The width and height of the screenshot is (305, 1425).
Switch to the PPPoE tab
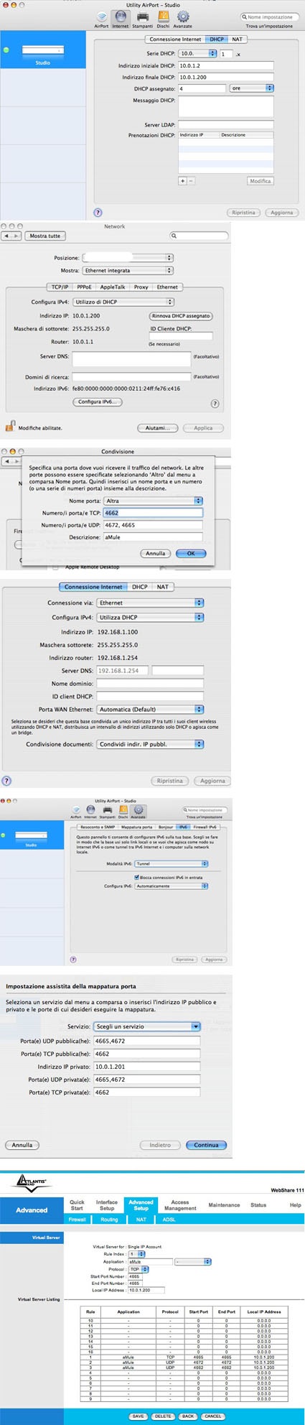click(x=84, y=287)
